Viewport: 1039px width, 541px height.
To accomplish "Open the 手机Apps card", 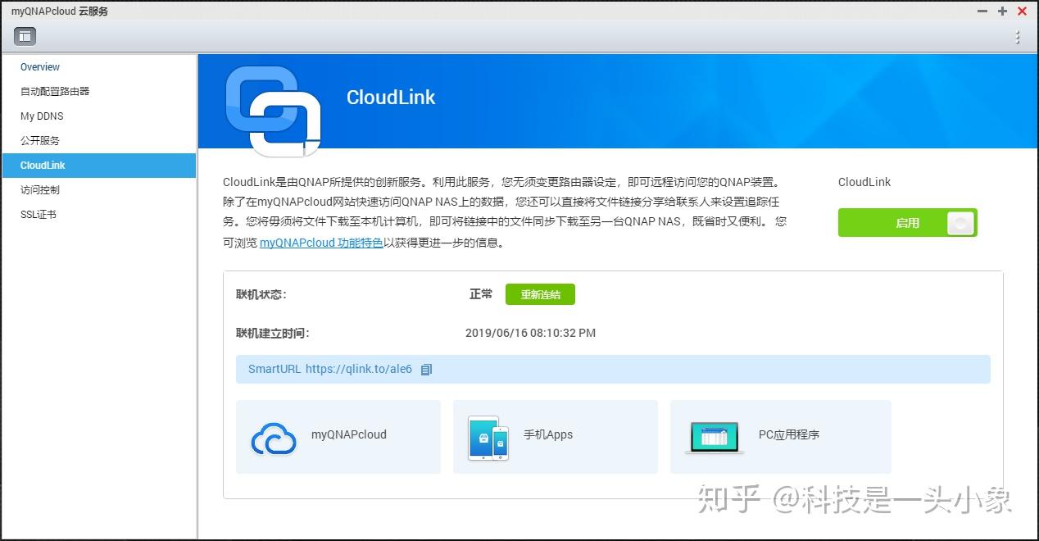I will tap(556, 437).
